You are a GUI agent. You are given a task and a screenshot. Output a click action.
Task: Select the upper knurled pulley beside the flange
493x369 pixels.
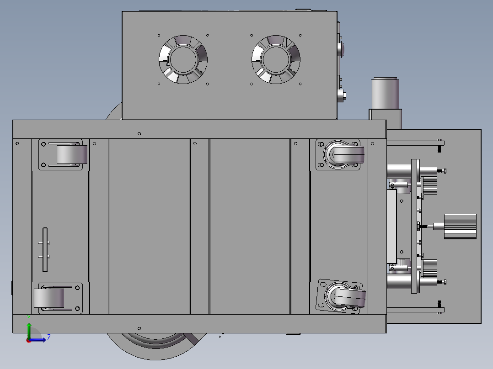click(429, 185)
